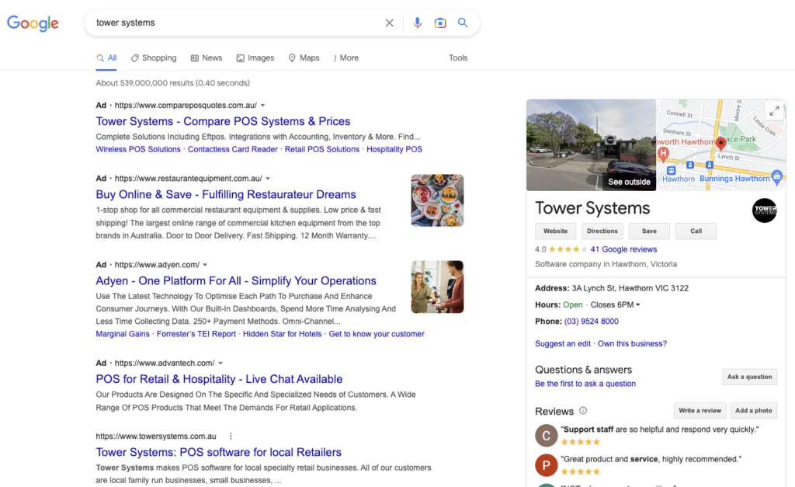Expand ad info for compareposquotes.com.au
This screenshot has width=795, height=487.
pos(262,106)
